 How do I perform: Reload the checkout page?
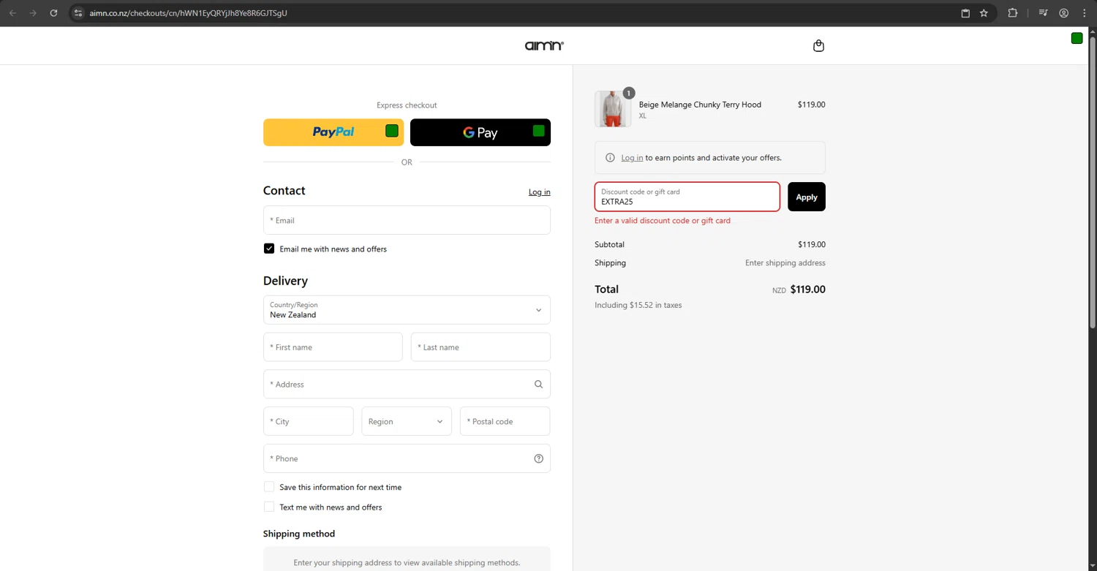click(x=53, y=13)
